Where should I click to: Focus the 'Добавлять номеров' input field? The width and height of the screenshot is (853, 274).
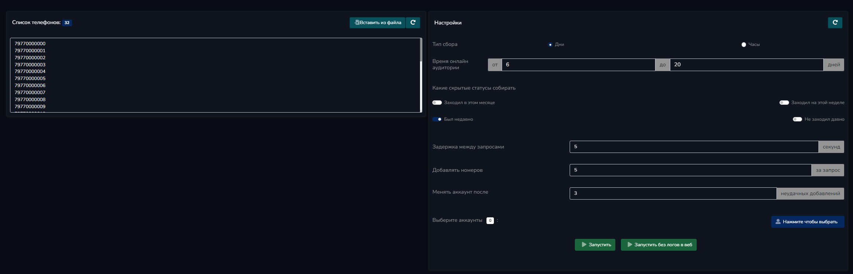[x=690, y=170]
